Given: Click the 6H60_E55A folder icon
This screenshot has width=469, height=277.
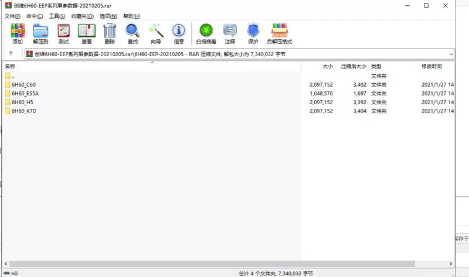Looking at the screenshot, I should pos(8,93).
